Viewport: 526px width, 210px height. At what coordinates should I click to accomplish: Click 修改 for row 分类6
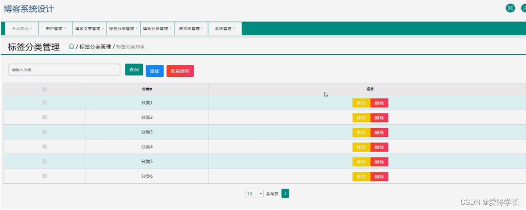point(361,176)
